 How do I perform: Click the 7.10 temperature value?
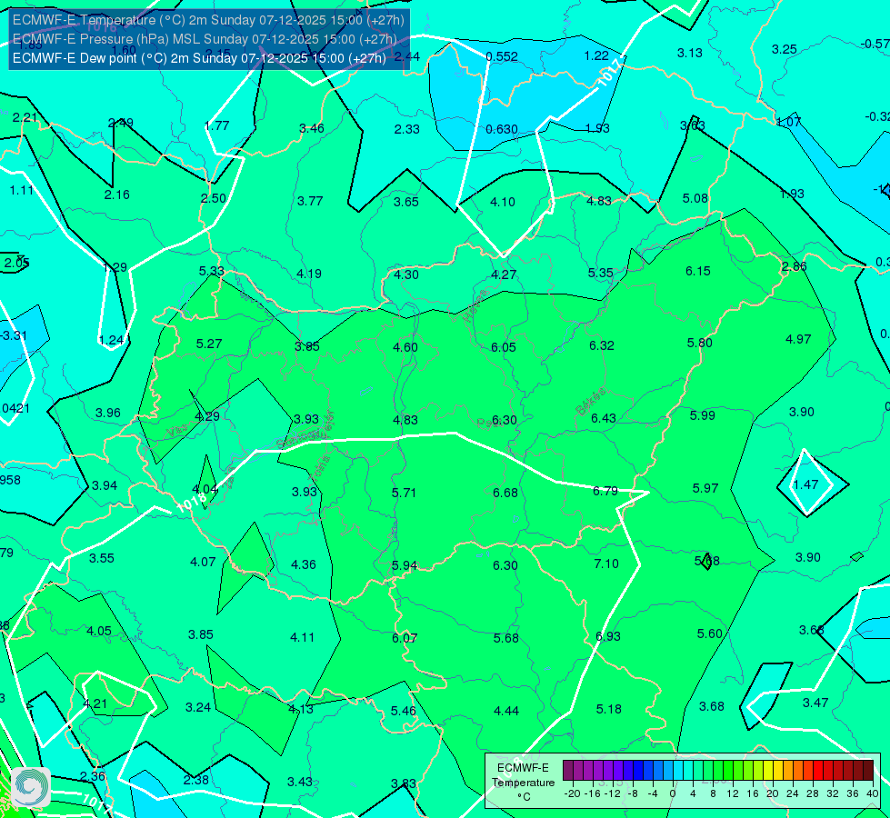pos(606,564)
